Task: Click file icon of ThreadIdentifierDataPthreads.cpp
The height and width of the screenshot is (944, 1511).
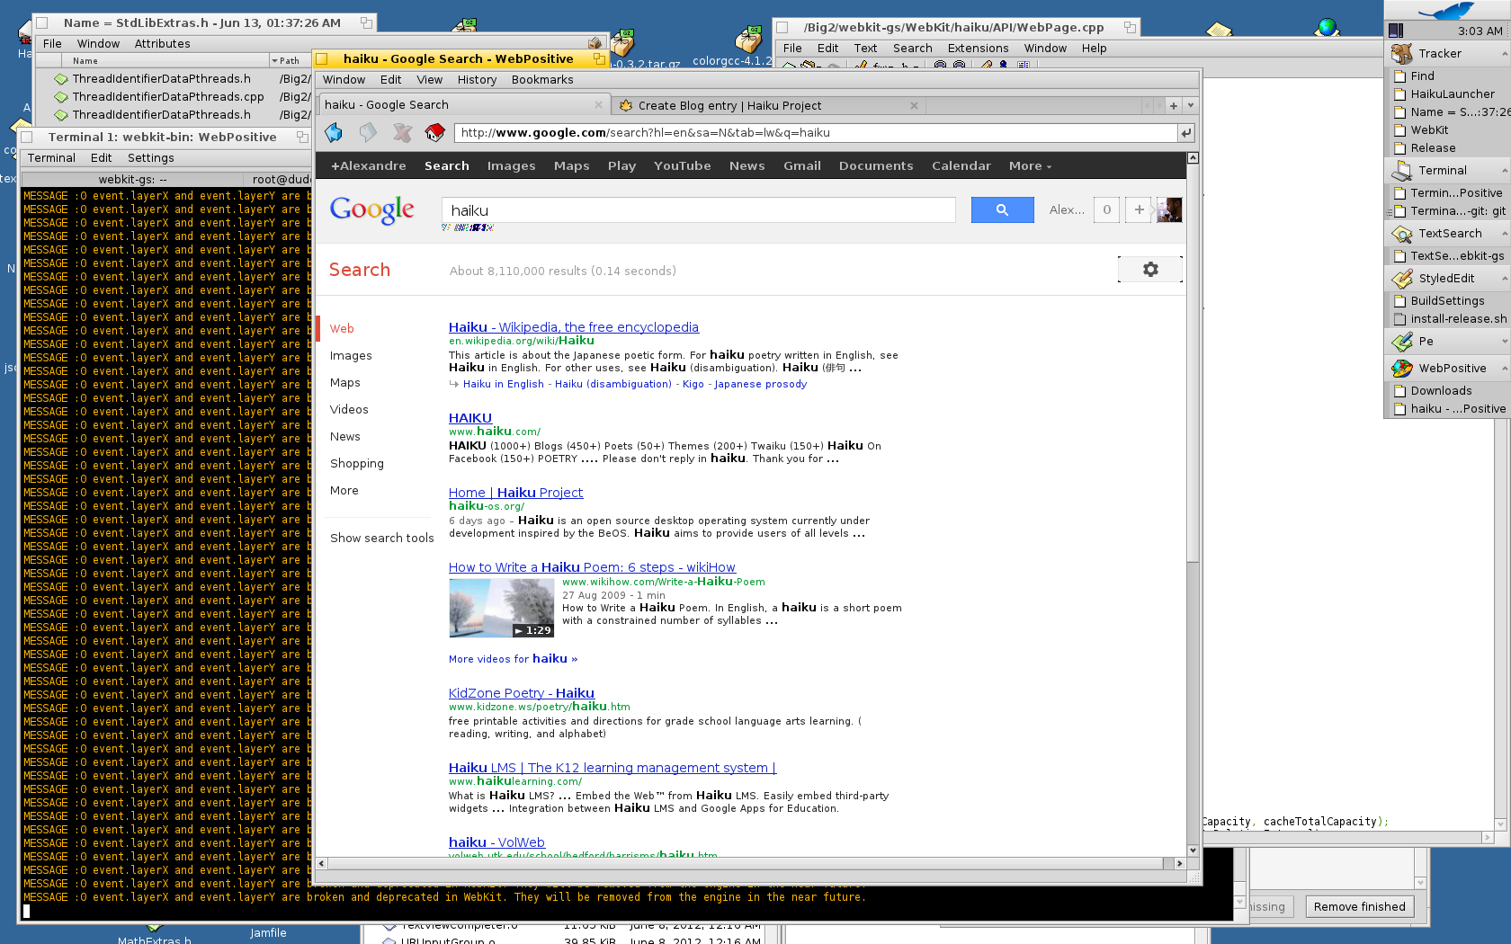Action: (x=60, y=97)
